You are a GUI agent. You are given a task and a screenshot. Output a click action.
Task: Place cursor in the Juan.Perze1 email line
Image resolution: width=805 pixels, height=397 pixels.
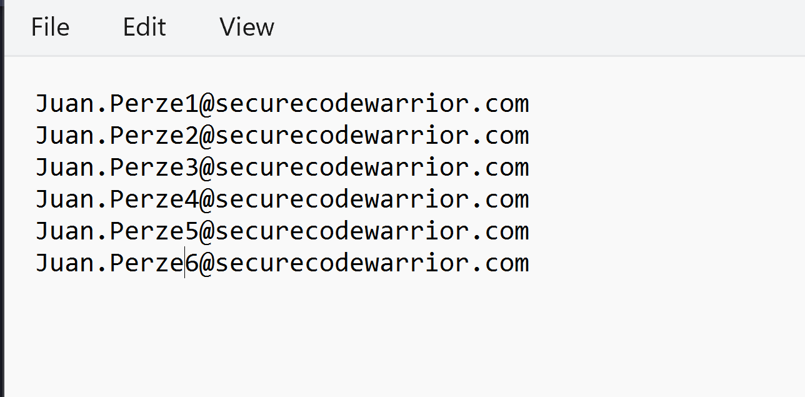(x=282, y=104)
